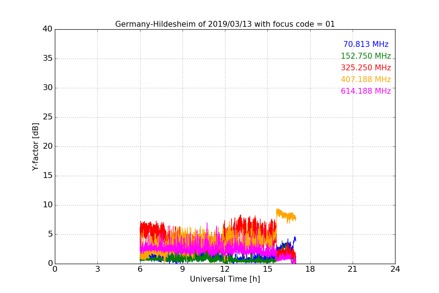Click y-axis tick label 30
439x293 pixels.
click(x=48, y=88)
